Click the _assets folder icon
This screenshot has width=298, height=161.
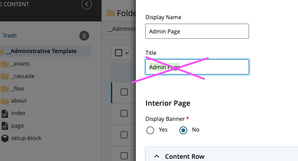tap(5, 64)
